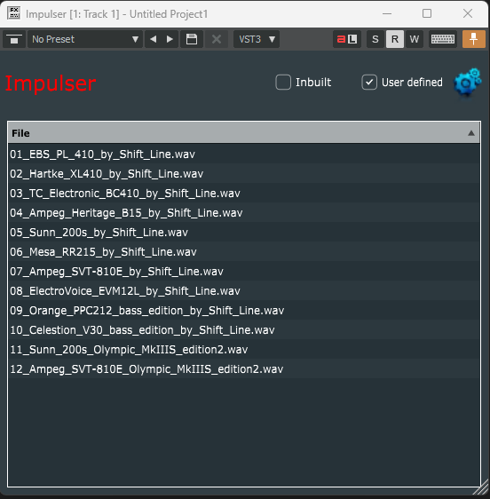
Task: Sort the list by File column header
Action: point(244,133)
